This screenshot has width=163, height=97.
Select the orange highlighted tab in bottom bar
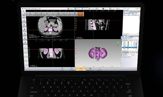click(x=81, y=69)
